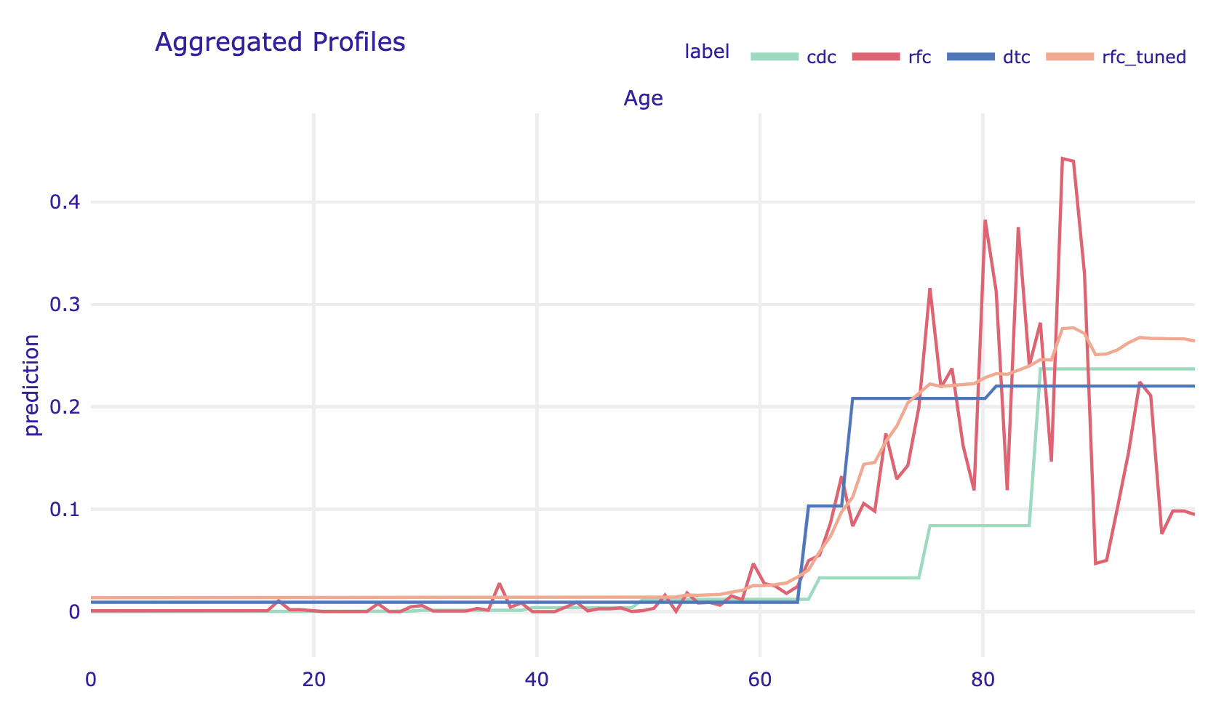Image resolution: width=1232 pixels, height=708 pixels.
Task: Click the x-axis tick label 40
Action: click(537, 680)
